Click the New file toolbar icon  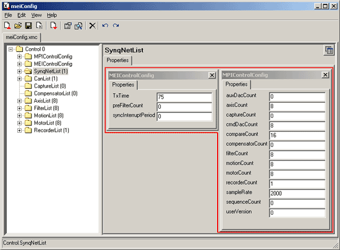pos(7,25)
